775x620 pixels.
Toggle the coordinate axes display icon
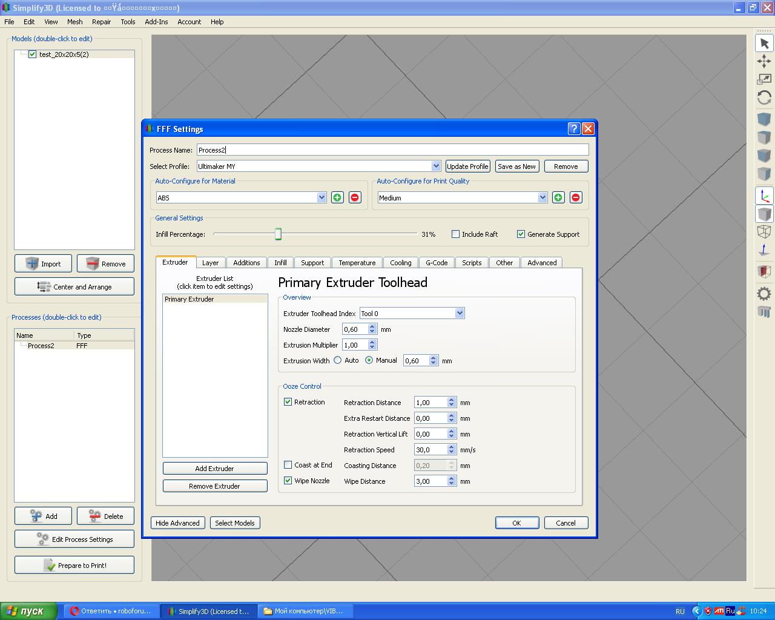pyautogui.click(x=764, y=196)
